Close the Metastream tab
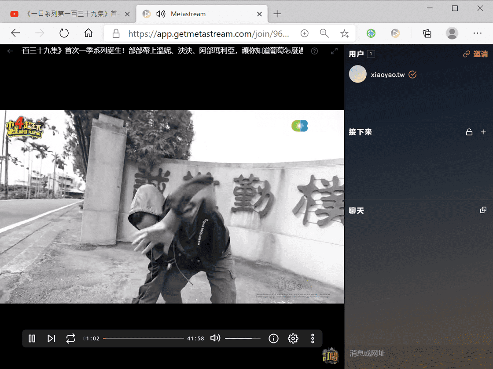Image resolution: width=493 pixels, height=369 pixels. [259, 14]
